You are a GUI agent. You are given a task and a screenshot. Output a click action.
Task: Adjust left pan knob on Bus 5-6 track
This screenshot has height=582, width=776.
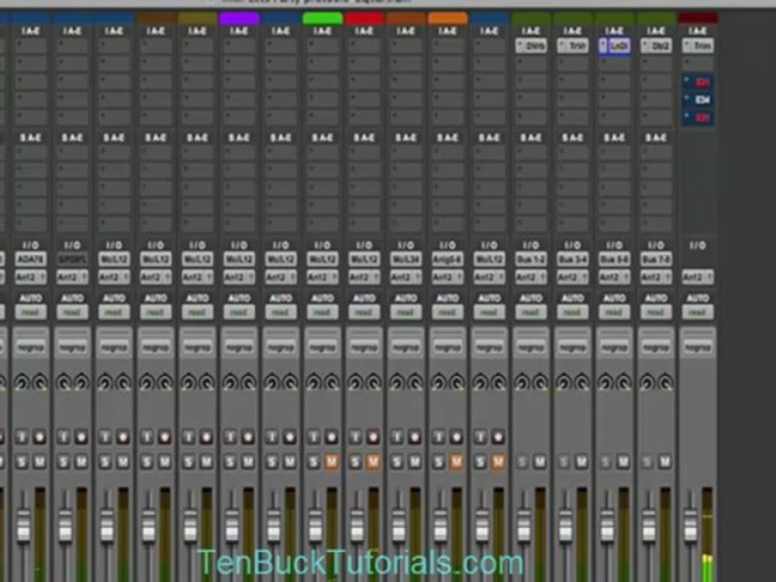click(x=605, y=382)
